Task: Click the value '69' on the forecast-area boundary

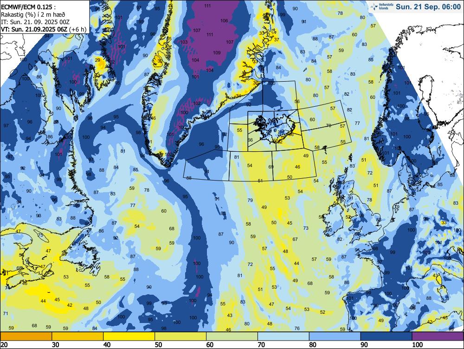Action: click(x=271, y=167)
